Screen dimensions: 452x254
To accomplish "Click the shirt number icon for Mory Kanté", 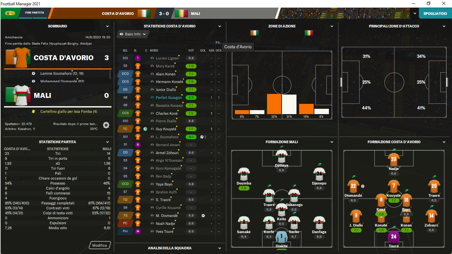I will click(x=138, y=66).
